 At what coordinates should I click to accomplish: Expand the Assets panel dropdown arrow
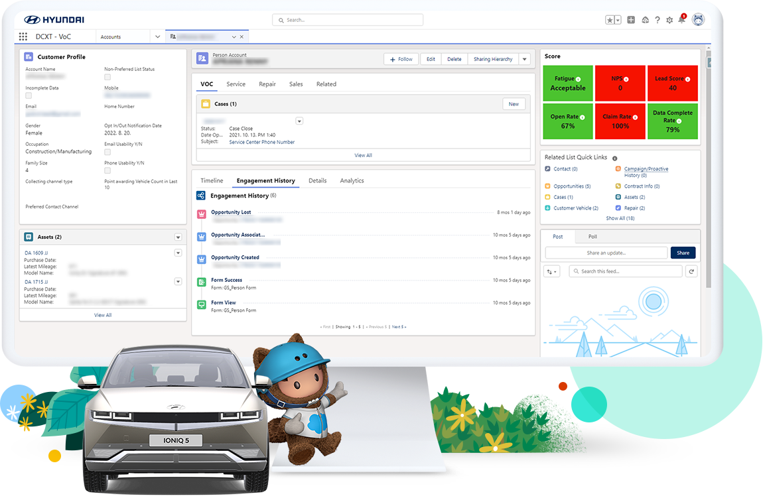[178, 237]
